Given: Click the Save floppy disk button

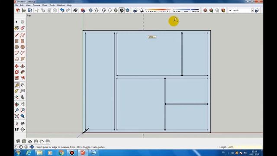Looking at the screenshot, I should coord(30,10).
